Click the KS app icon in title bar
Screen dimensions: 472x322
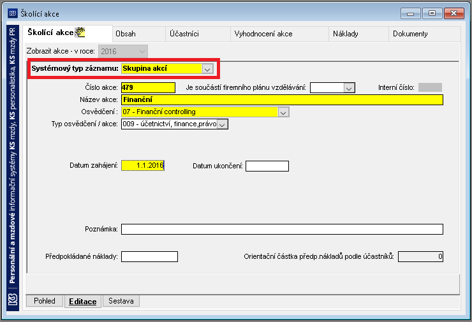(x=13, y=13)
